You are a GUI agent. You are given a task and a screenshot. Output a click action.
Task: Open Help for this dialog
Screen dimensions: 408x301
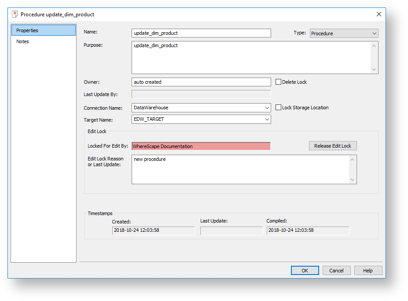[368, 271]
